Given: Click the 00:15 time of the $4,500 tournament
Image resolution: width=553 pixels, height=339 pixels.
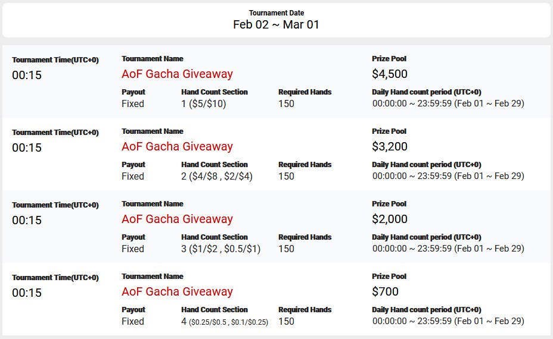Looking at the screenshot, I should coord(27,76).
